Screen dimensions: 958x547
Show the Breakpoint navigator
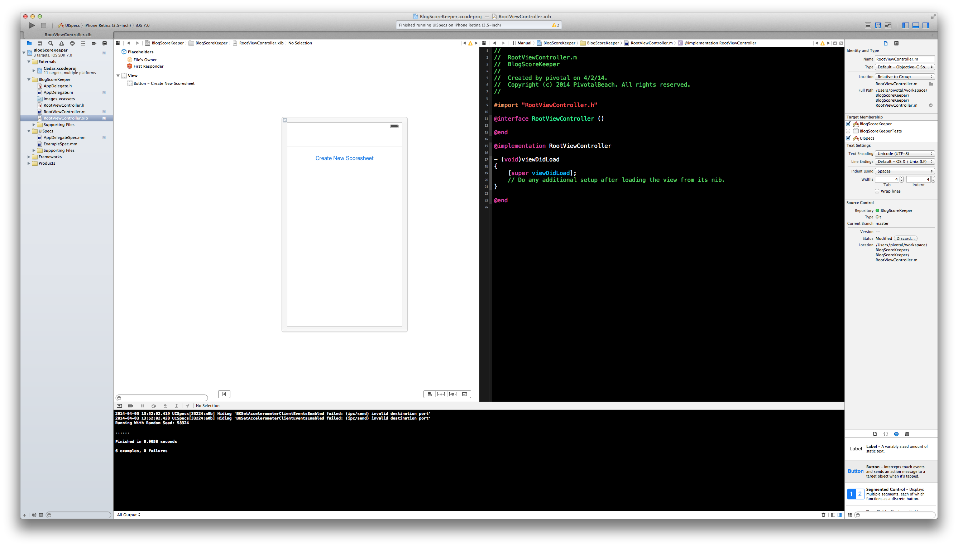(94, 43)
